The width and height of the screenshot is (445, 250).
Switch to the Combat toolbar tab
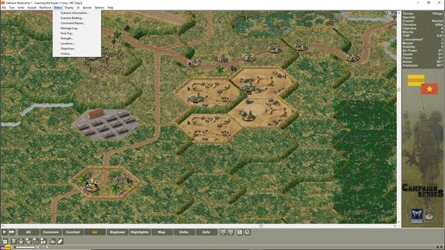(73, 232)
